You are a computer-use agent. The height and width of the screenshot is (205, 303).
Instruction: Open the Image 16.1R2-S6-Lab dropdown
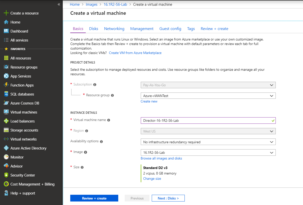pos(208,152)
